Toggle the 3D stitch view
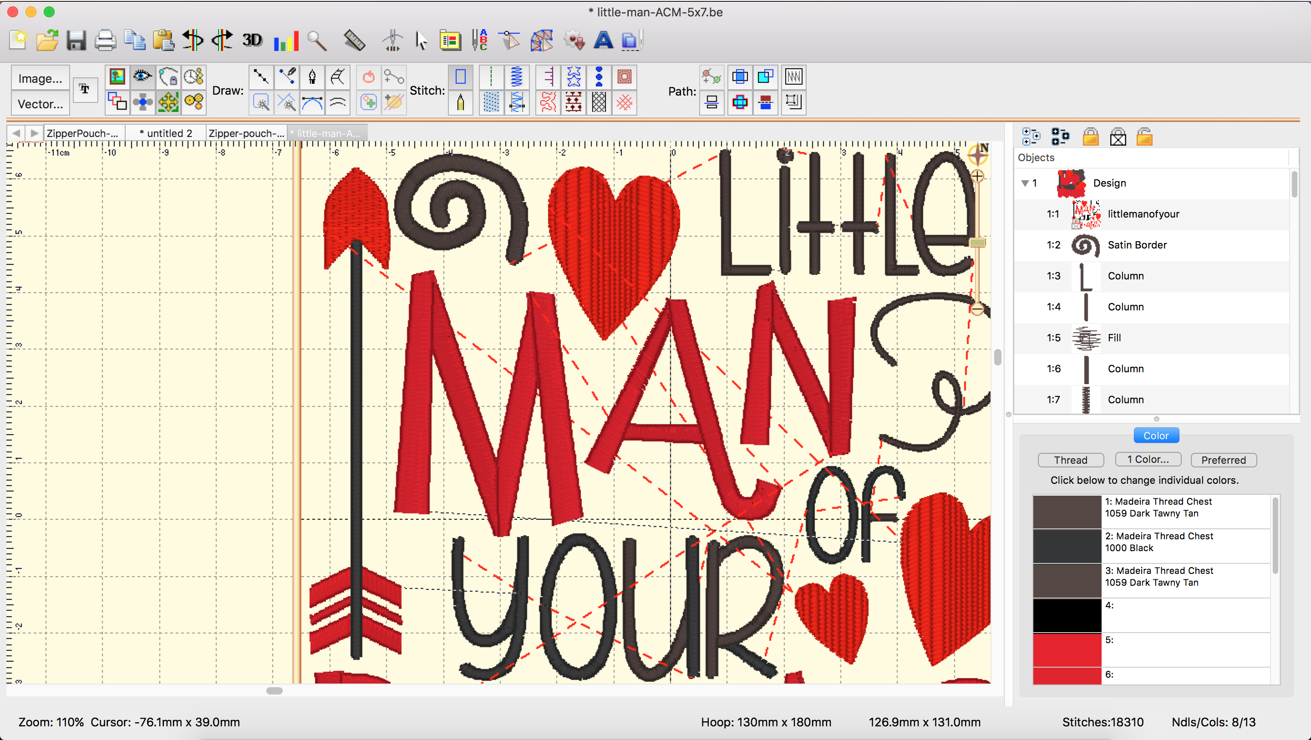Screen dimensions: 1311x740 252,40
